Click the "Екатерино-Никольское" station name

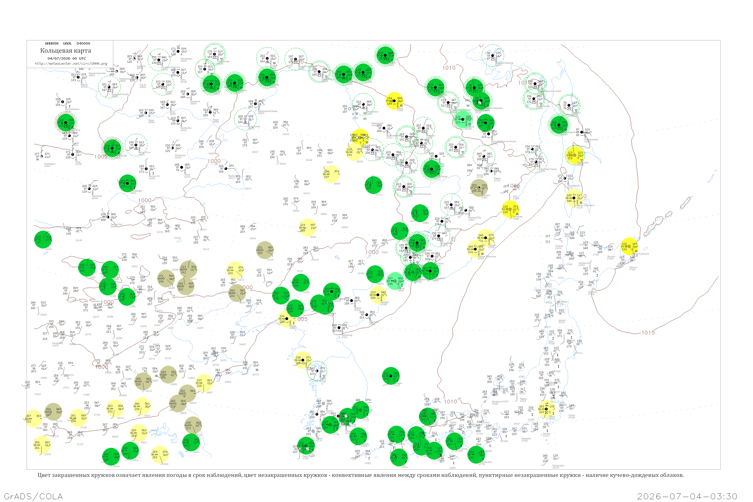(x=419, y=194)
